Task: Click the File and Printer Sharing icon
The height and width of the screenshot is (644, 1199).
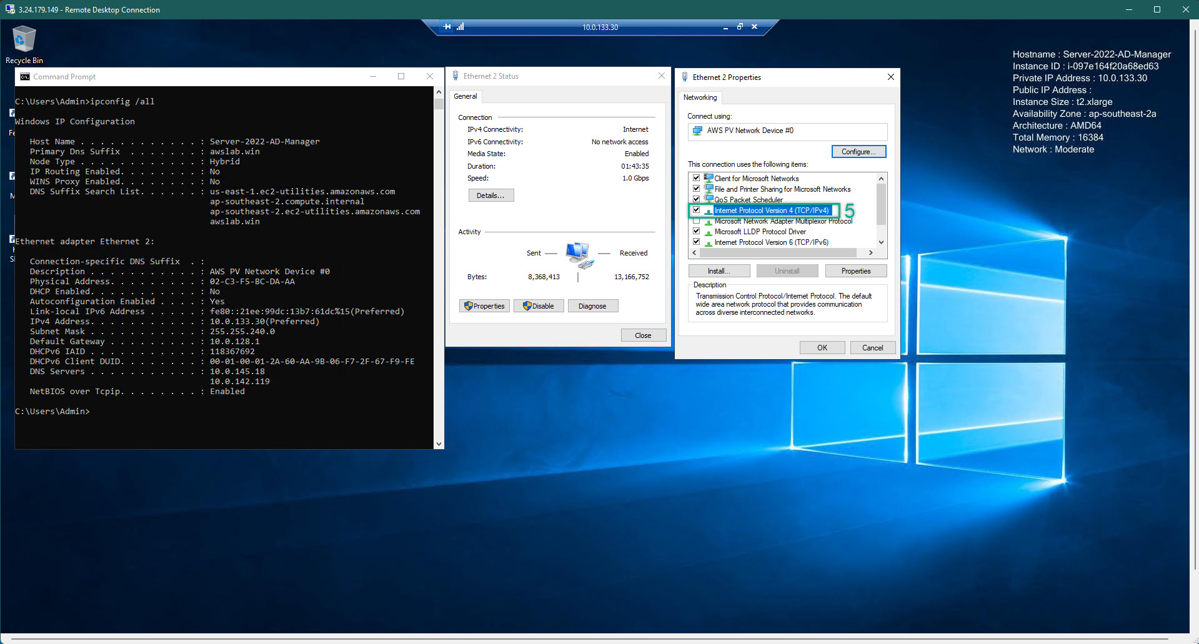Action: pyautogui.click(x=709, y=189)
